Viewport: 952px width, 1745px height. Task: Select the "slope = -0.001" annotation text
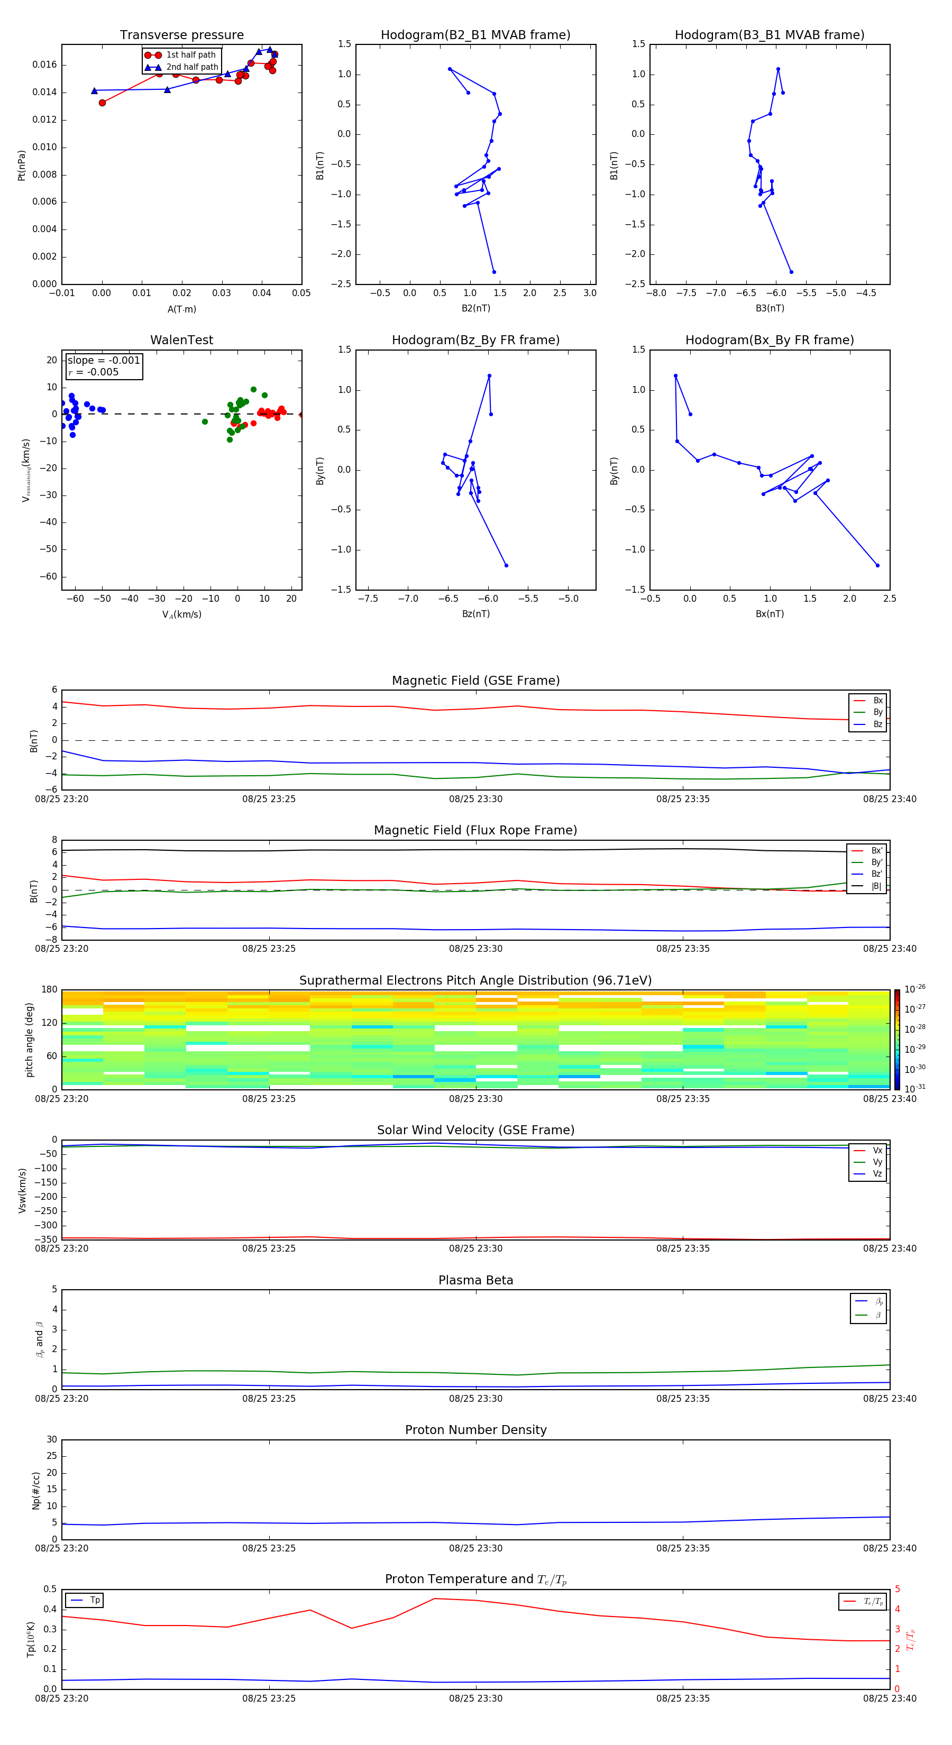[104, 361]
